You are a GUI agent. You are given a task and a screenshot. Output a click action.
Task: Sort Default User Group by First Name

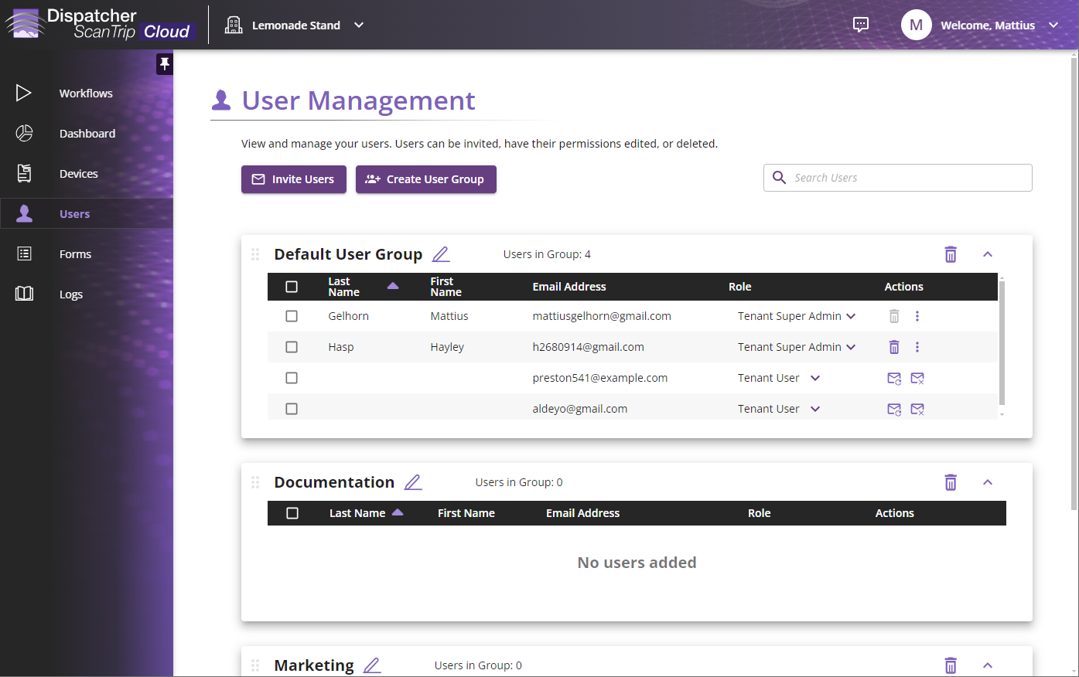446,287
